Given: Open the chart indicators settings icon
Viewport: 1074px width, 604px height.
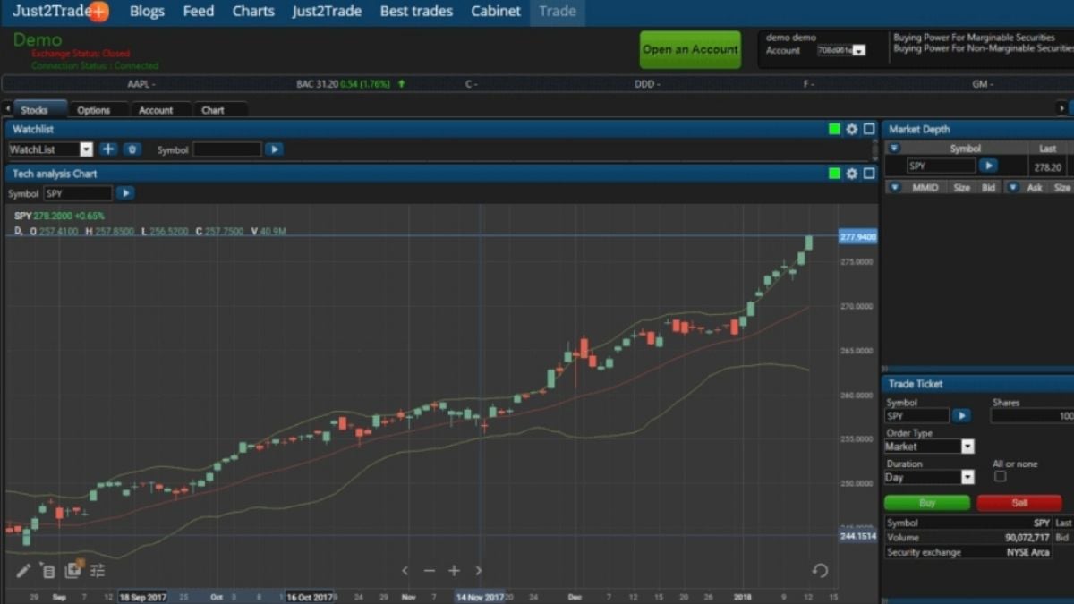Looking at the screenshot, I should tap(98, 570).
